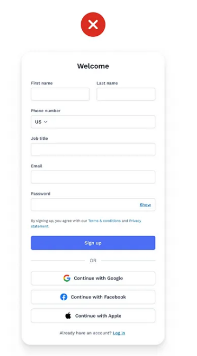Click the Apple logo icon

click(x=68, y=315)
